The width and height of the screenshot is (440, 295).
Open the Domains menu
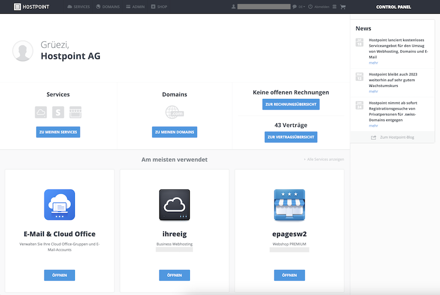pyautogui.click(x=108, y=7)
